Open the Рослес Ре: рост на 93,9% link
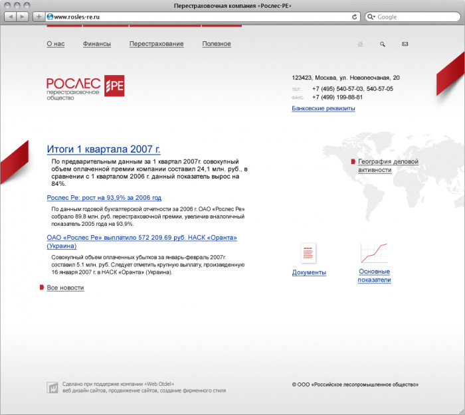Image resolution: width=465 pixels, height=415 pixels. pyautogui.click(x=104, y=198)
